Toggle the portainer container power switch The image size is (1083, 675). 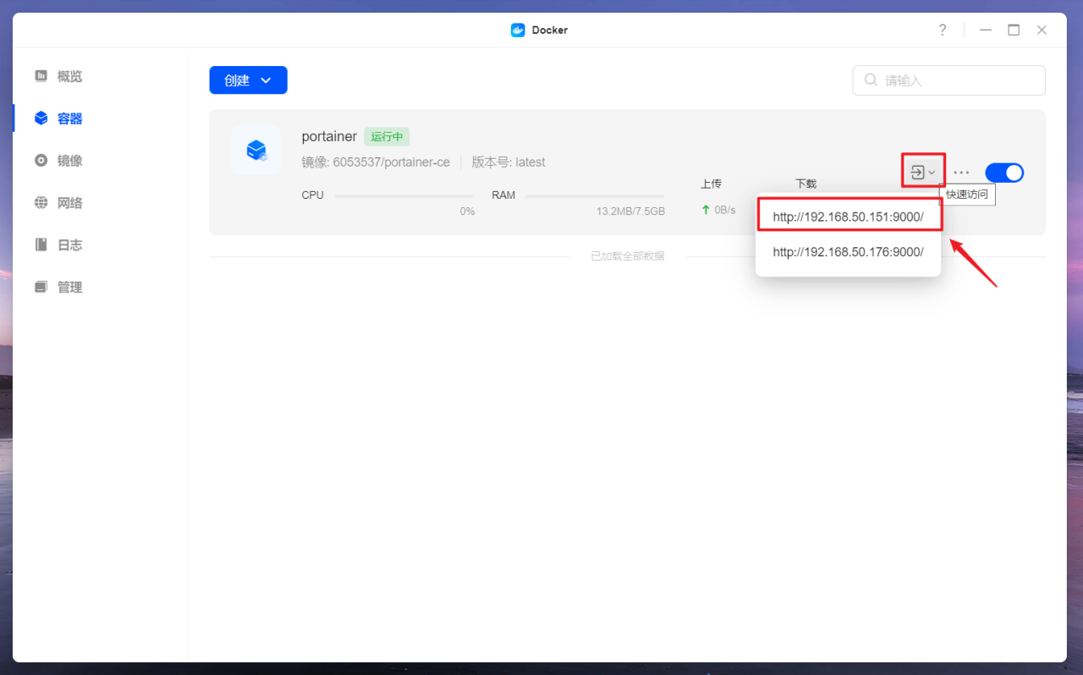[1004, 172]
